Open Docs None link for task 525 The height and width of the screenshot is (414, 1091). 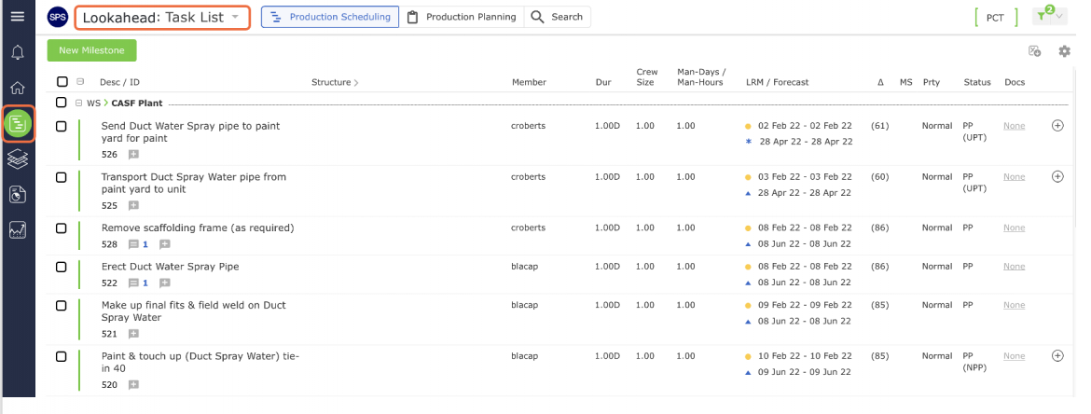(x=1014, y=177)
